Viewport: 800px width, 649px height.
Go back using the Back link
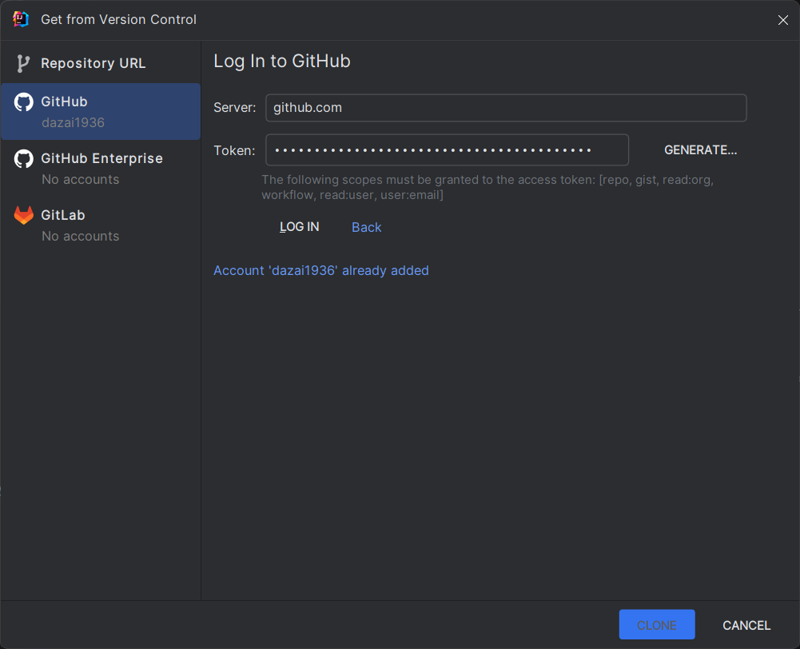point(366,228)
